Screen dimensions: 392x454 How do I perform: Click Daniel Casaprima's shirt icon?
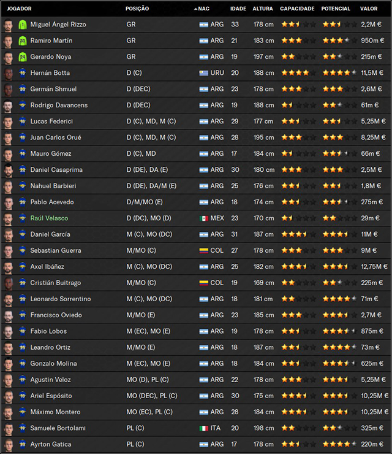pos(23,170)
